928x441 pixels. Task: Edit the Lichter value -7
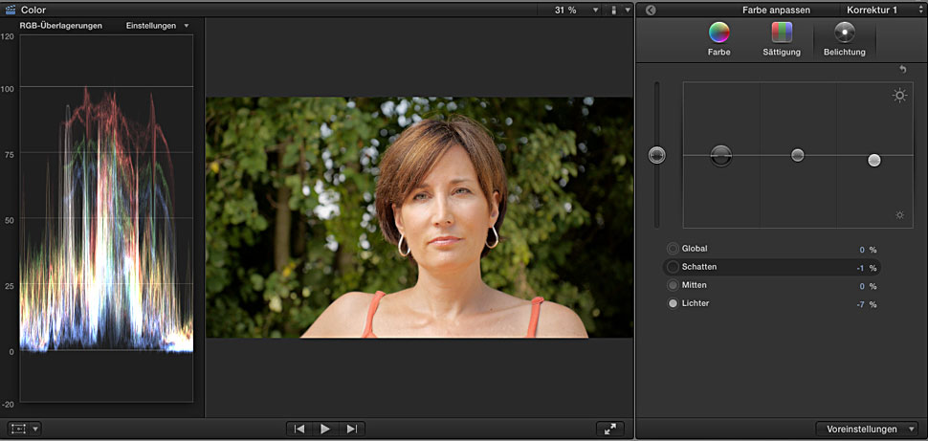point(860,305)
